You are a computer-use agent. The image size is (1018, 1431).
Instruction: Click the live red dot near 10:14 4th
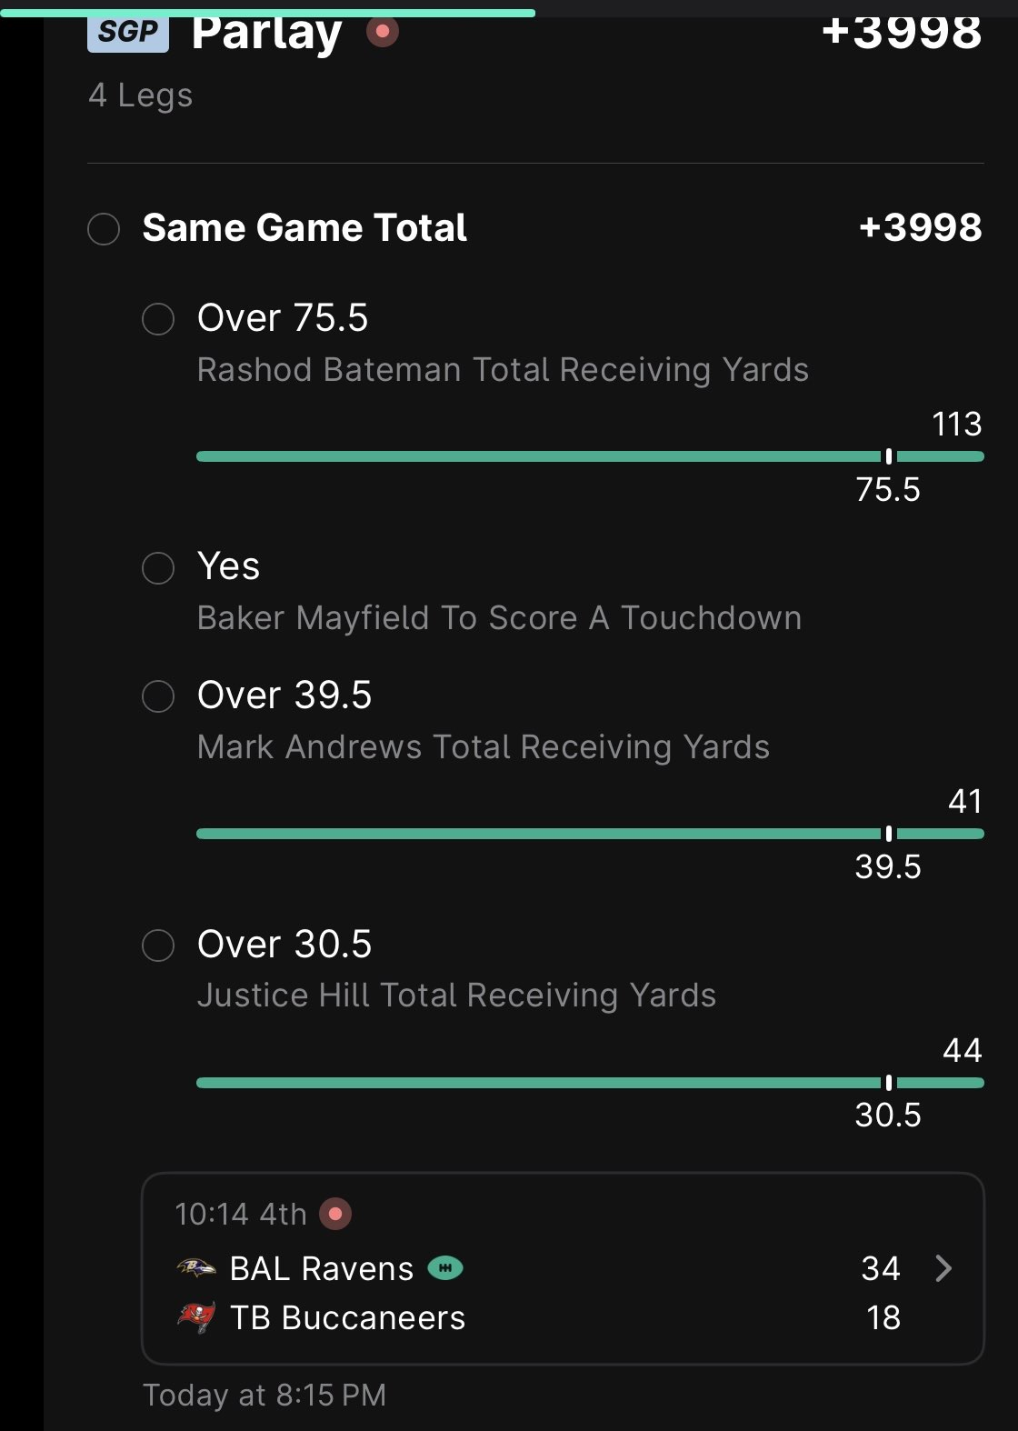point(335,1214)
